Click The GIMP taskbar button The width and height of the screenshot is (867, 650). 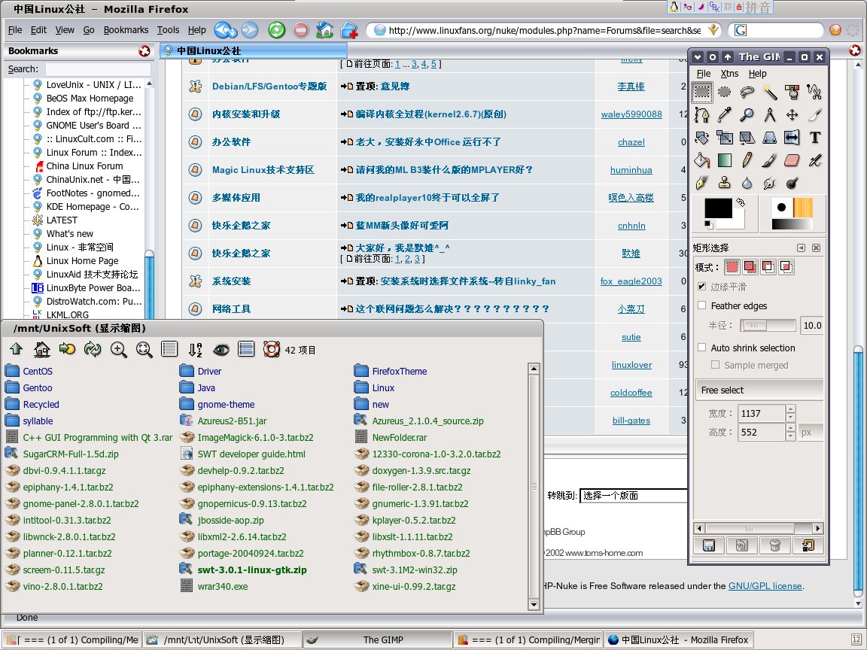coord(377,639)
